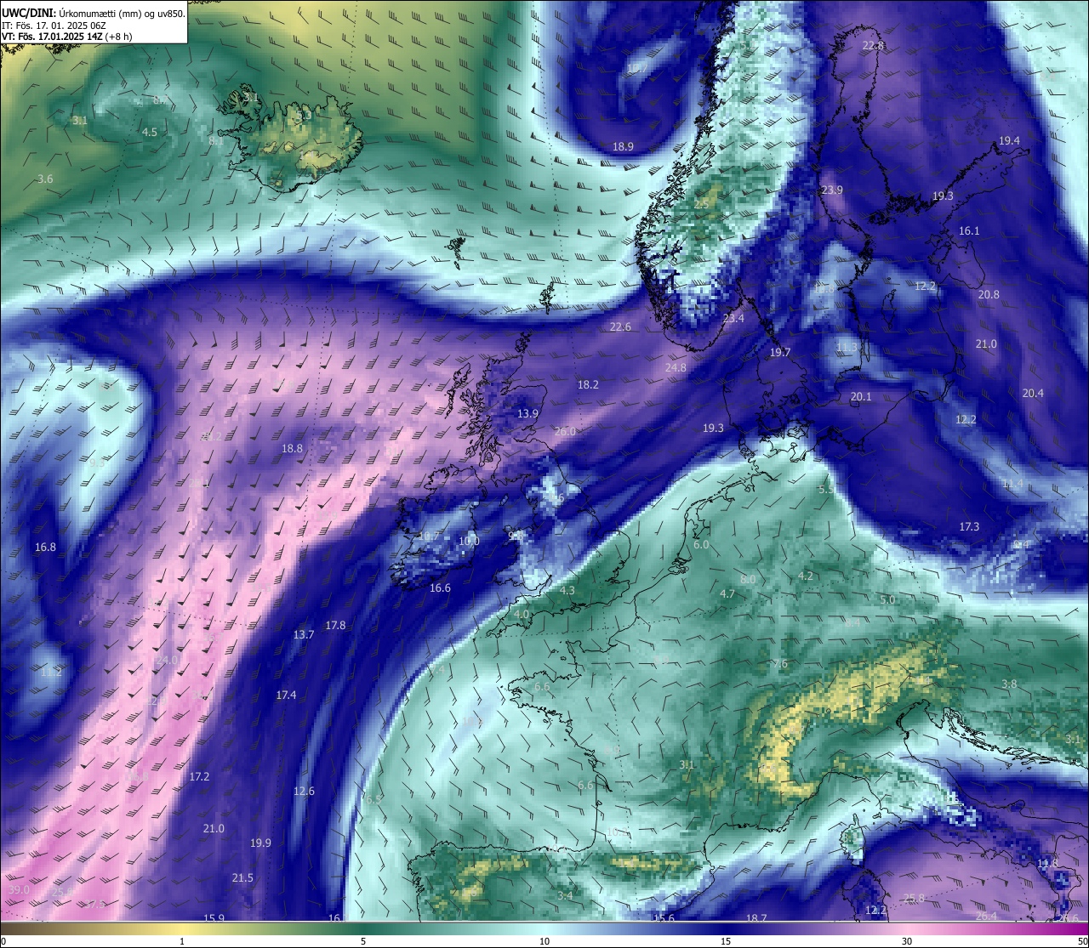This screenshot has width=1089, height=948.
Task: Click the 4.2 value on the map
Action: coord(806,576)
